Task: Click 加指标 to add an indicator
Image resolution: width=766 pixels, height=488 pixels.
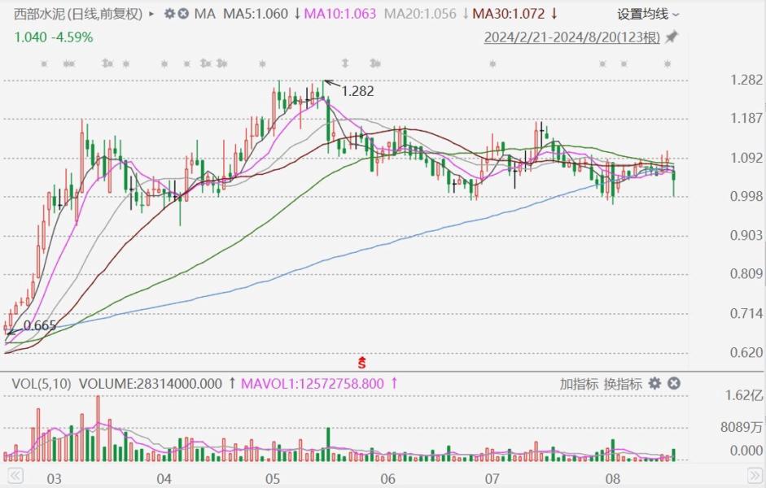Action: point(579,384)
